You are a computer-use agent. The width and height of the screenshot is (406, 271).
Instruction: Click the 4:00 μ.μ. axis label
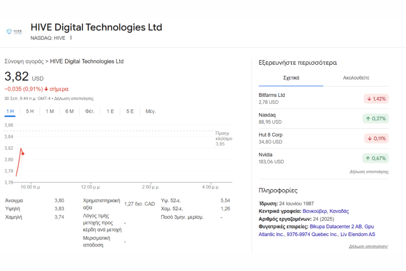[211, 187]
